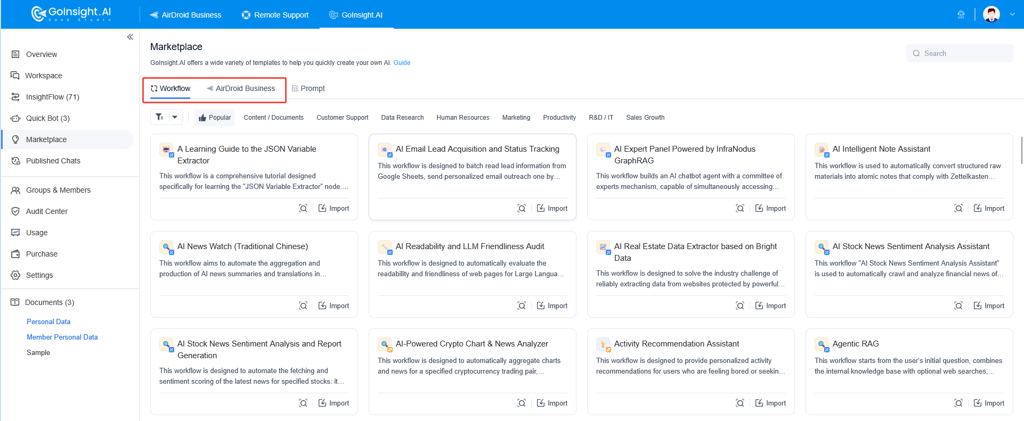The width and height of the screenshot is (1024, 421).
Task: Switch to the Workflow tab
Action: (170, 88)
